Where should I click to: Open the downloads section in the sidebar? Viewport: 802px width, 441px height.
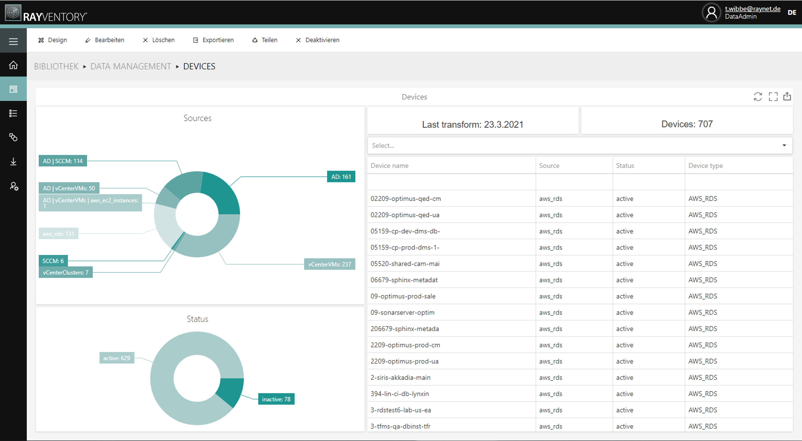pos(13,161)
